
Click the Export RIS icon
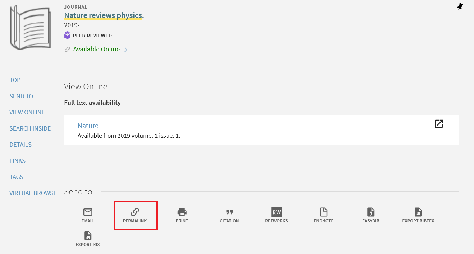[88, 236]
